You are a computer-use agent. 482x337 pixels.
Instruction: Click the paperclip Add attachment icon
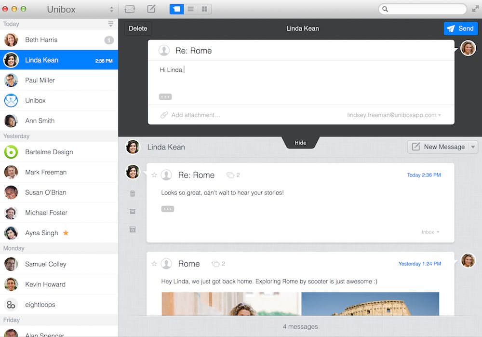pyautogui.click(x=164, y=115)
